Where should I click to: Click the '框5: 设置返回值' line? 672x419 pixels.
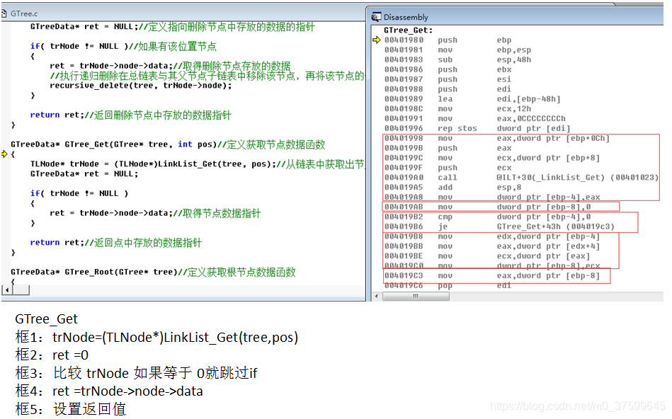coord(71,409)
